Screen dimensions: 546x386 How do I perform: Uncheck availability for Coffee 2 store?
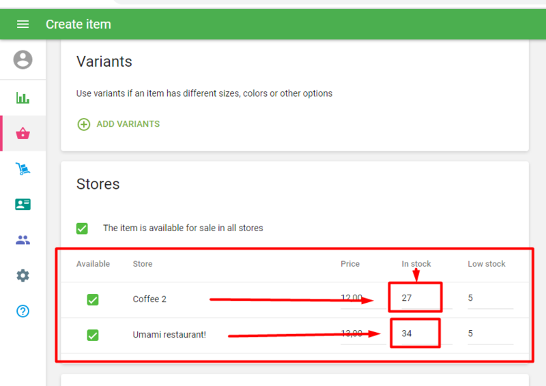[x=93, y=299]
